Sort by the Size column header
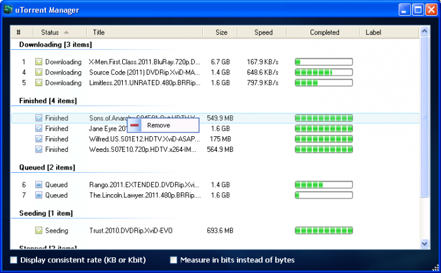441x273 pixels. click(221, 32)
